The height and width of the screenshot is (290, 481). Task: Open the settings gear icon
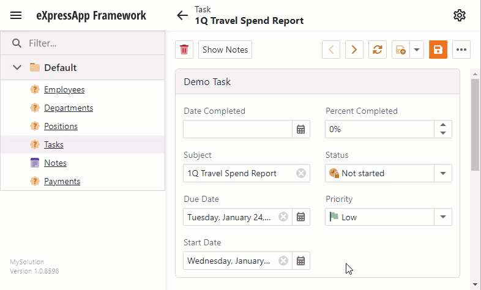point(459,15)
